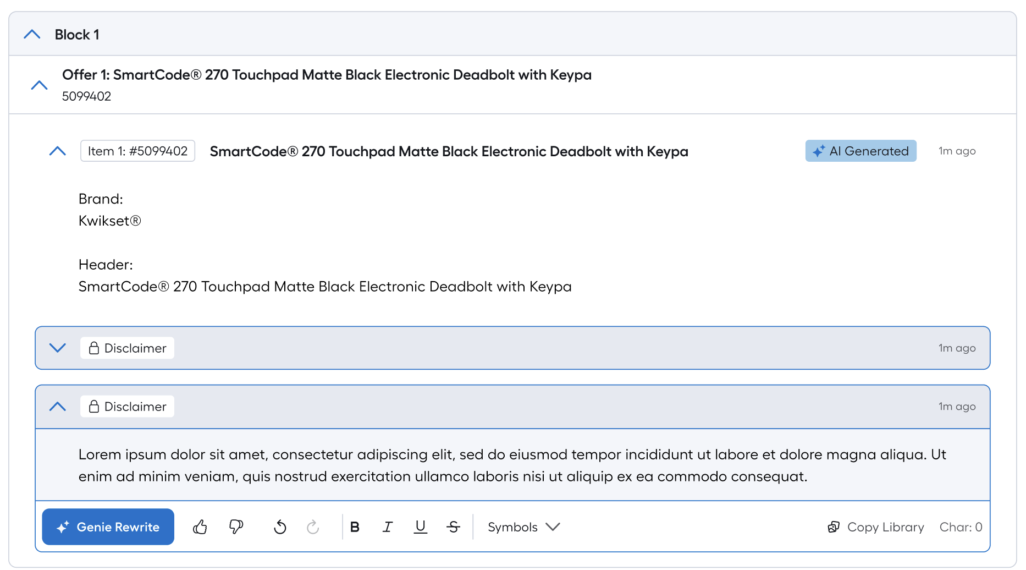Collapse the Offer 1 section chevron

(40, 85)
